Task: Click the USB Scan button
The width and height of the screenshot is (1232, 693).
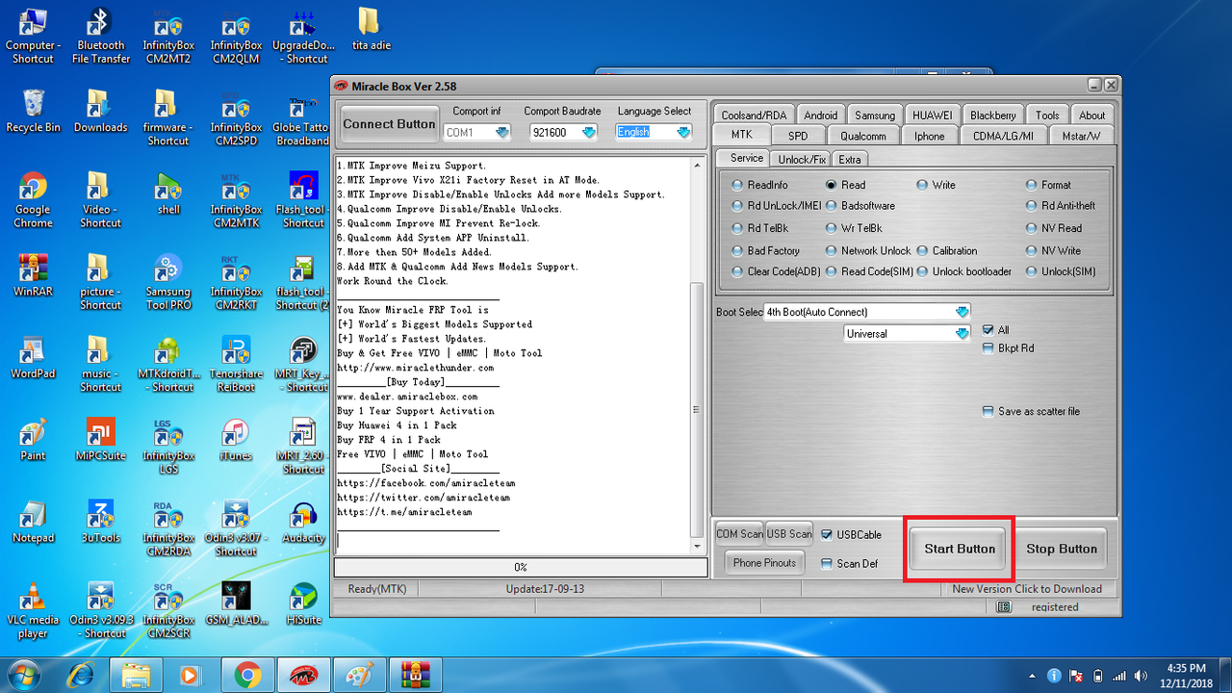Action: pyautogui.click(x=790, y=533)
